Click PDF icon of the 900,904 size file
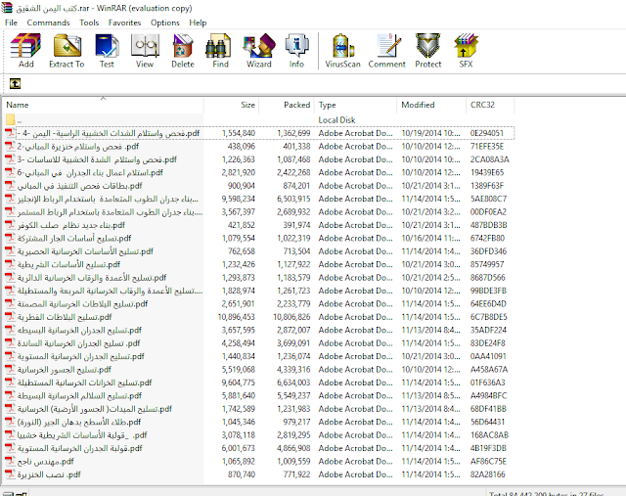The image size is (626, 496). [10, 185]
